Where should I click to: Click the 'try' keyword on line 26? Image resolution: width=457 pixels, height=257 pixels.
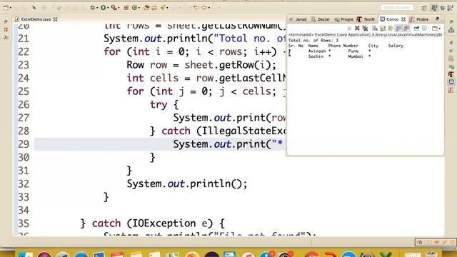click(x=159, y=105)
